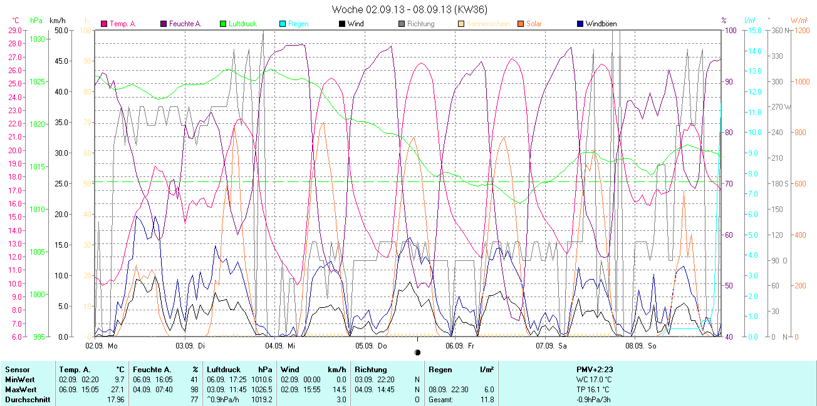Click the pale Sonnenschein legend swatch
Screen dimensions: 817x406
point(461,24)
